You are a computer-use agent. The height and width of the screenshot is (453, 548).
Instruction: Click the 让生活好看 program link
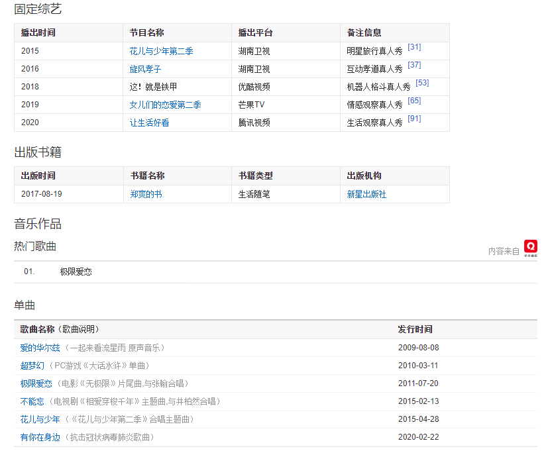coord(149,123)
